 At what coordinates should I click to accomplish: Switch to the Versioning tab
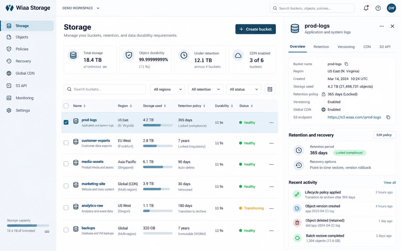[346, 47]
